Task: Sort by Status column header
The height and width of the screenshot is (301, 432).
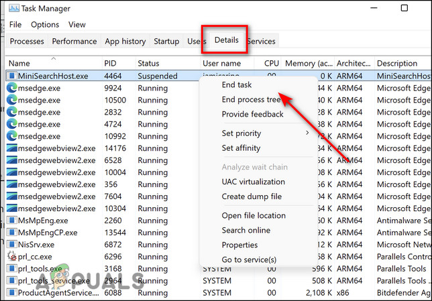Action: [x=168, y=63]
